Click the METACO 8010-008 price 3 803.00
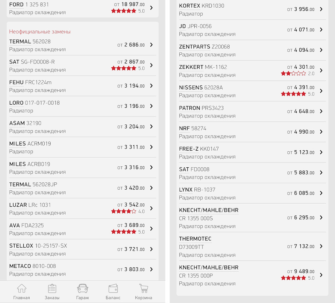335x303 pixels. 131,269
